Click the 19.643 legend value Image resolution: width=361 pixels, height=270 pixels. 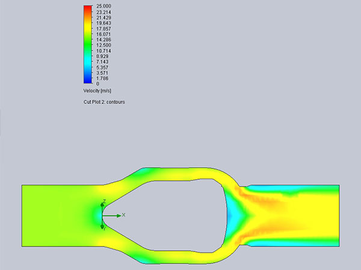[103, 23]
